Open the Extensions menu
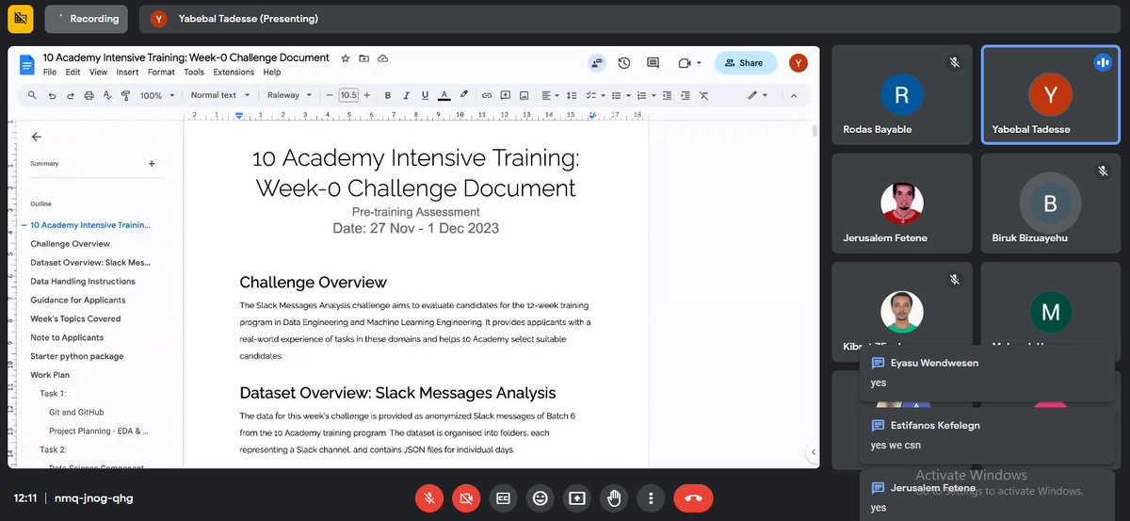Viewport: 1130px width, 521px height. (234, 73)
